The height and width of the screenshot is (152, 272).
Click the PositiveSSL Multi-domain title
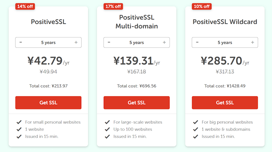pyautogui.click(x=136, y=22)
